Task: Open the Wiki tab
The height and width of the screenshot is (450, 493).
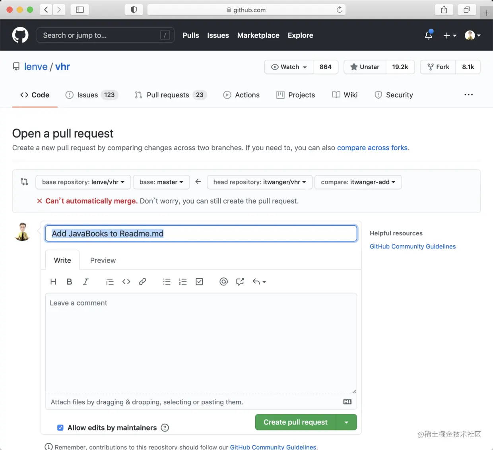Action: tap(345, 95)
